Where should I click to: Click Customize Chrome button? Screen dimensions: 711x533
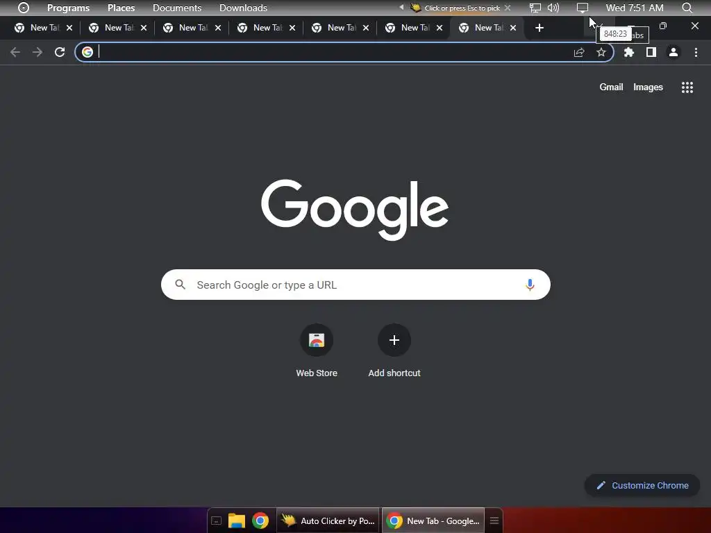click(642, 485)
